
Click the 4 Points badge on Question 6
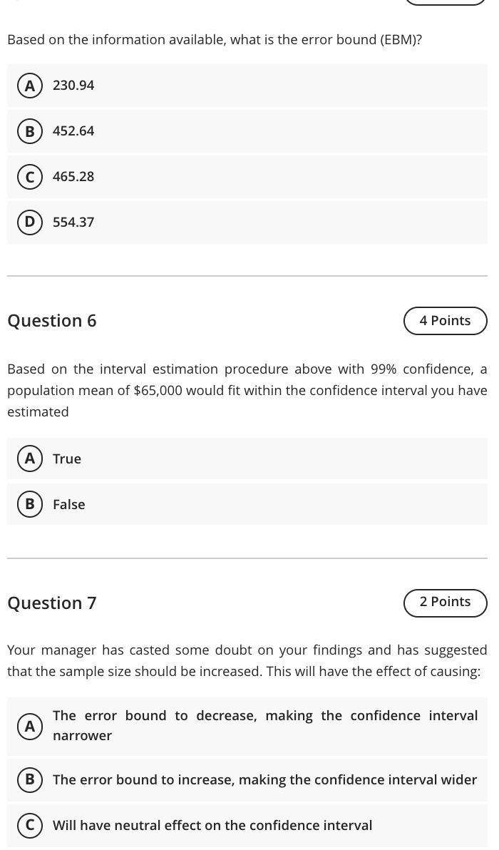[x=445, y=320]
